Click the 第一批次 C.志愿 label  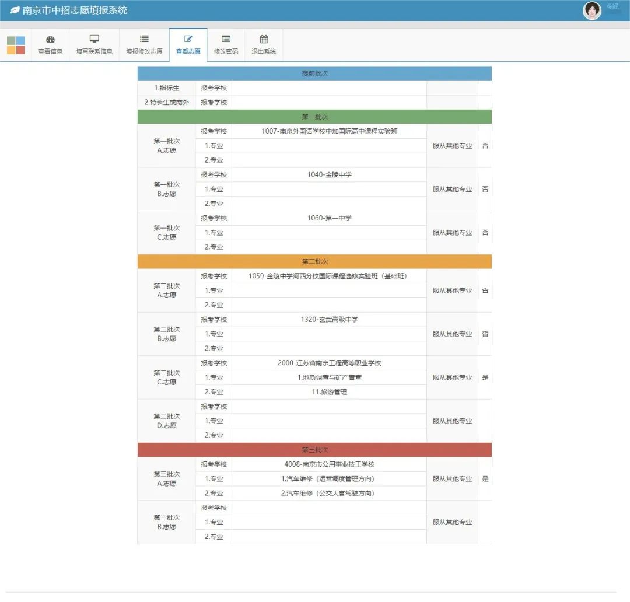[x=167, y=233]
